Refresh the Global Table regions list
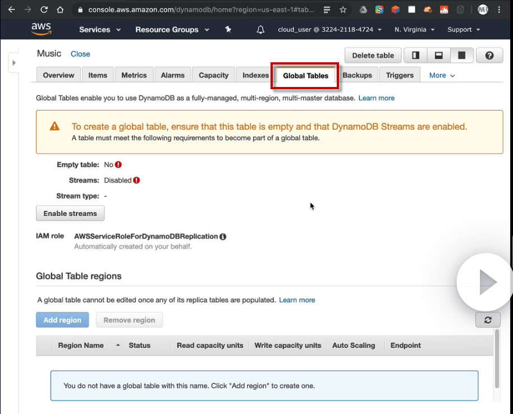This screenshot has height=414, width=513. (488, 320)
